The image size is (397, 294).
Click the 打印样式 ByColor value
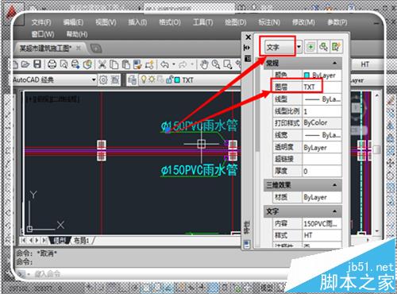point(322,123)
